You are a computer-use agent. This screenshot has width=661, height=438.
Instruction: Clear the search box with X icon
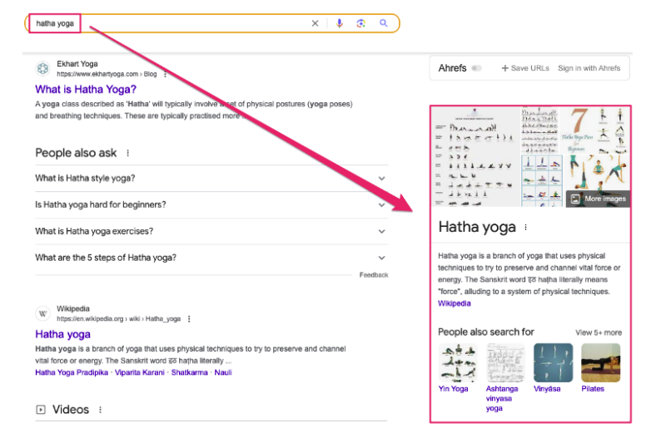[315, 23]
